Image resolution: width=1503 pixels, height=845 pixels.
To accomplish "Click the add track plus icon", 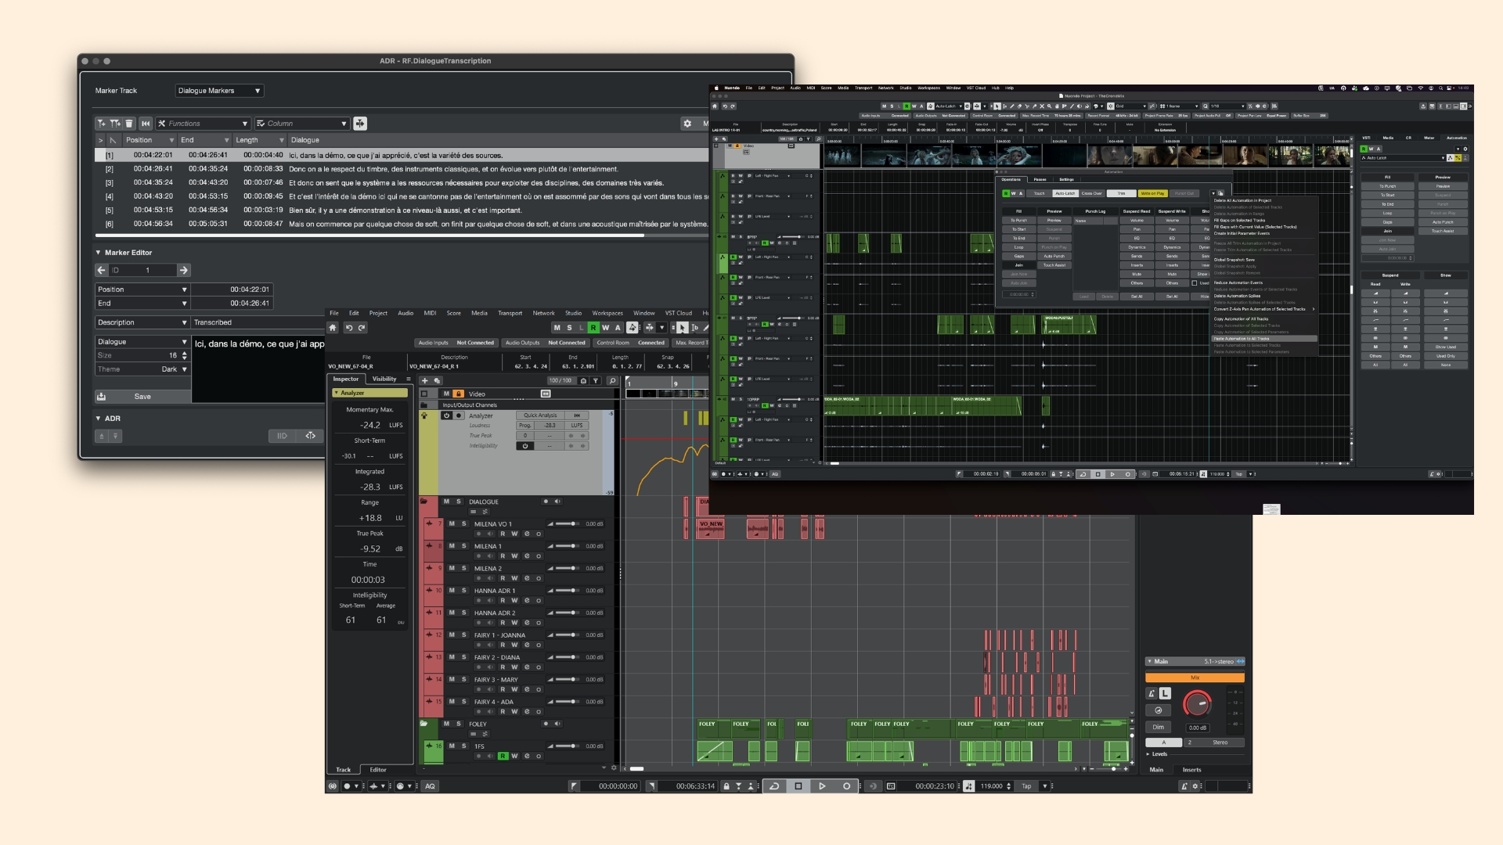I will pos(425,381).
